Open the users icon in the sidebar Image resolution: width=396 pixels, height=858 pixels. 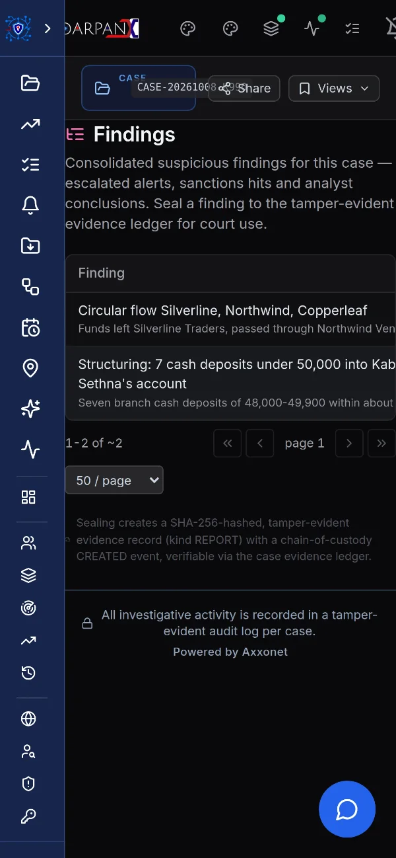tap(28, 543)
